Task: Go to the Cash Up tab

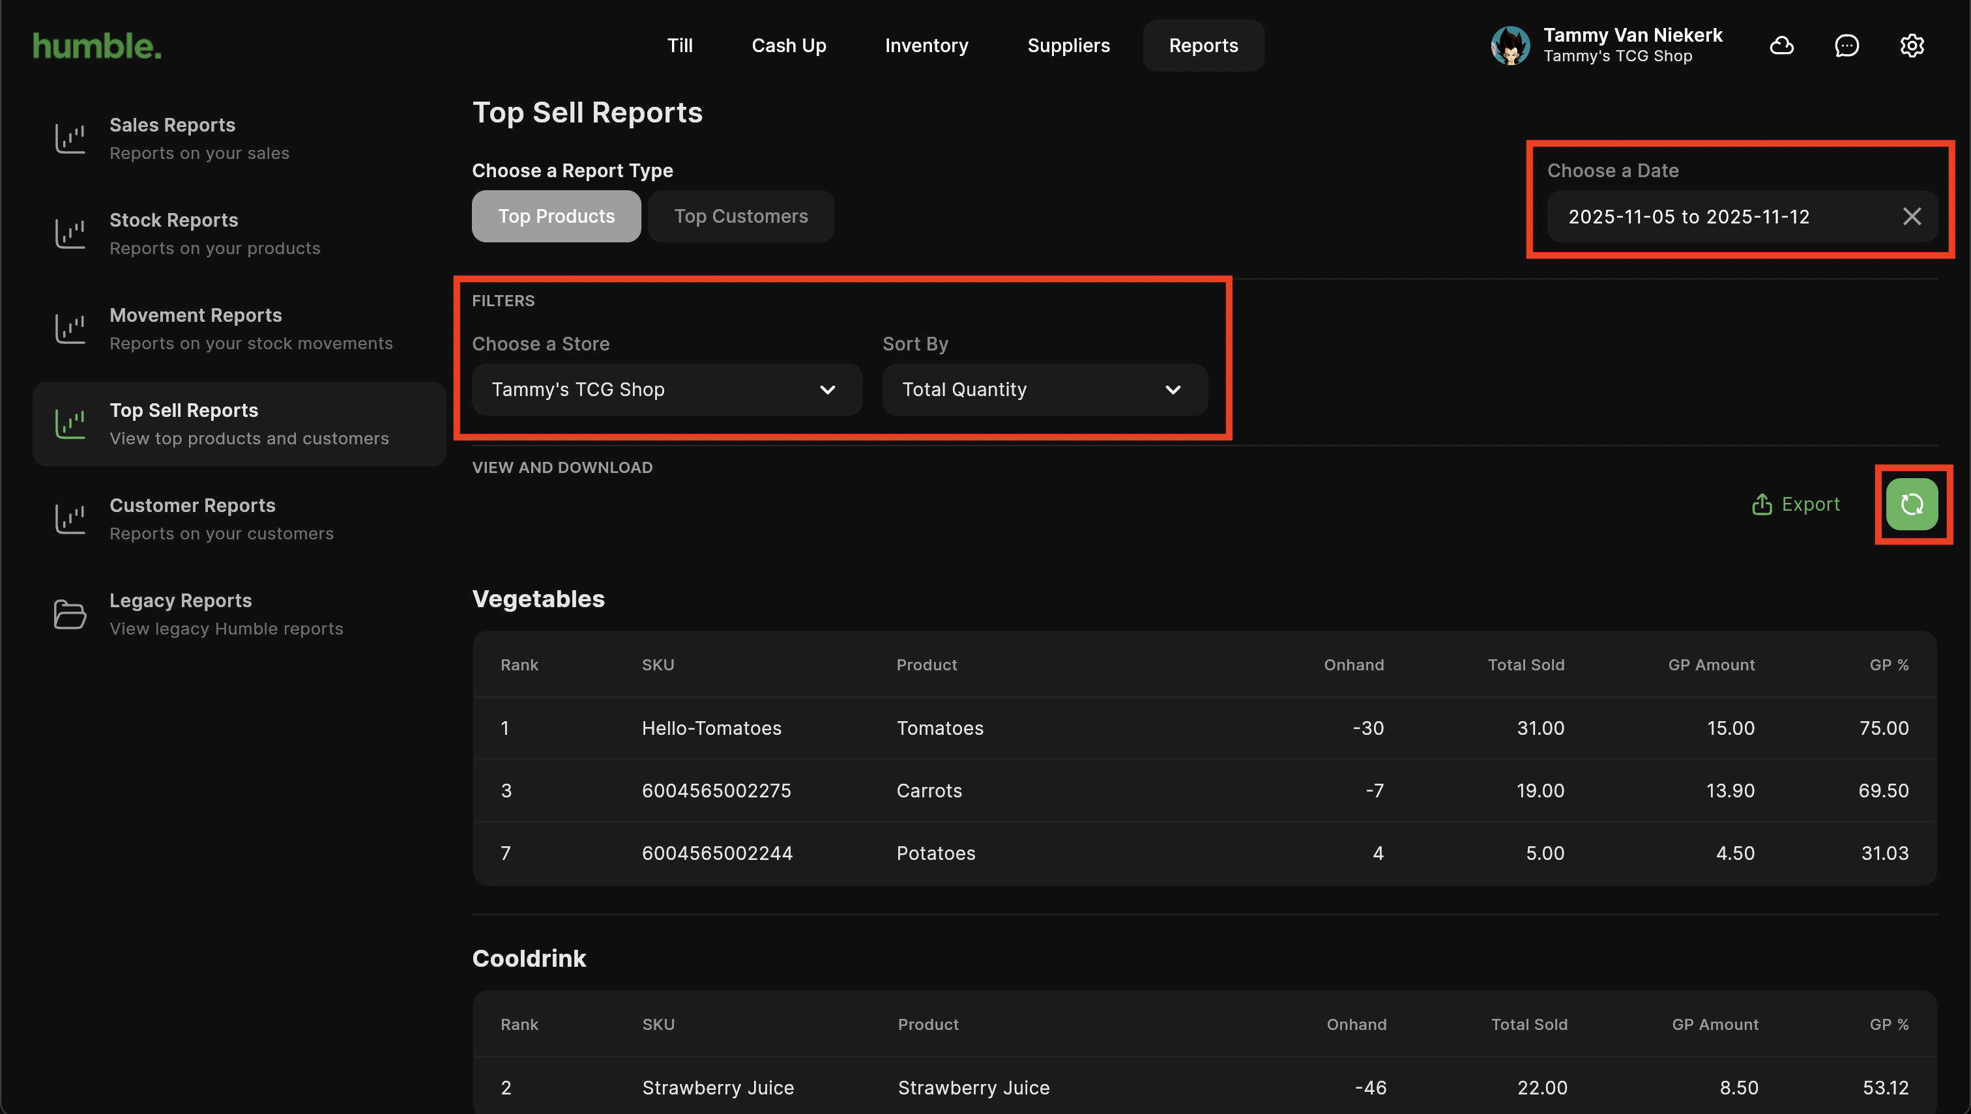Action: coord(789,46)
